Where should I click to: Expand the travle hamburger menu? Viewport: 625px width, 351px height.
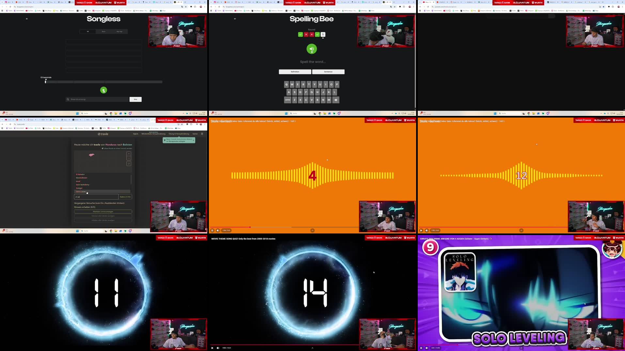point(202,134)
